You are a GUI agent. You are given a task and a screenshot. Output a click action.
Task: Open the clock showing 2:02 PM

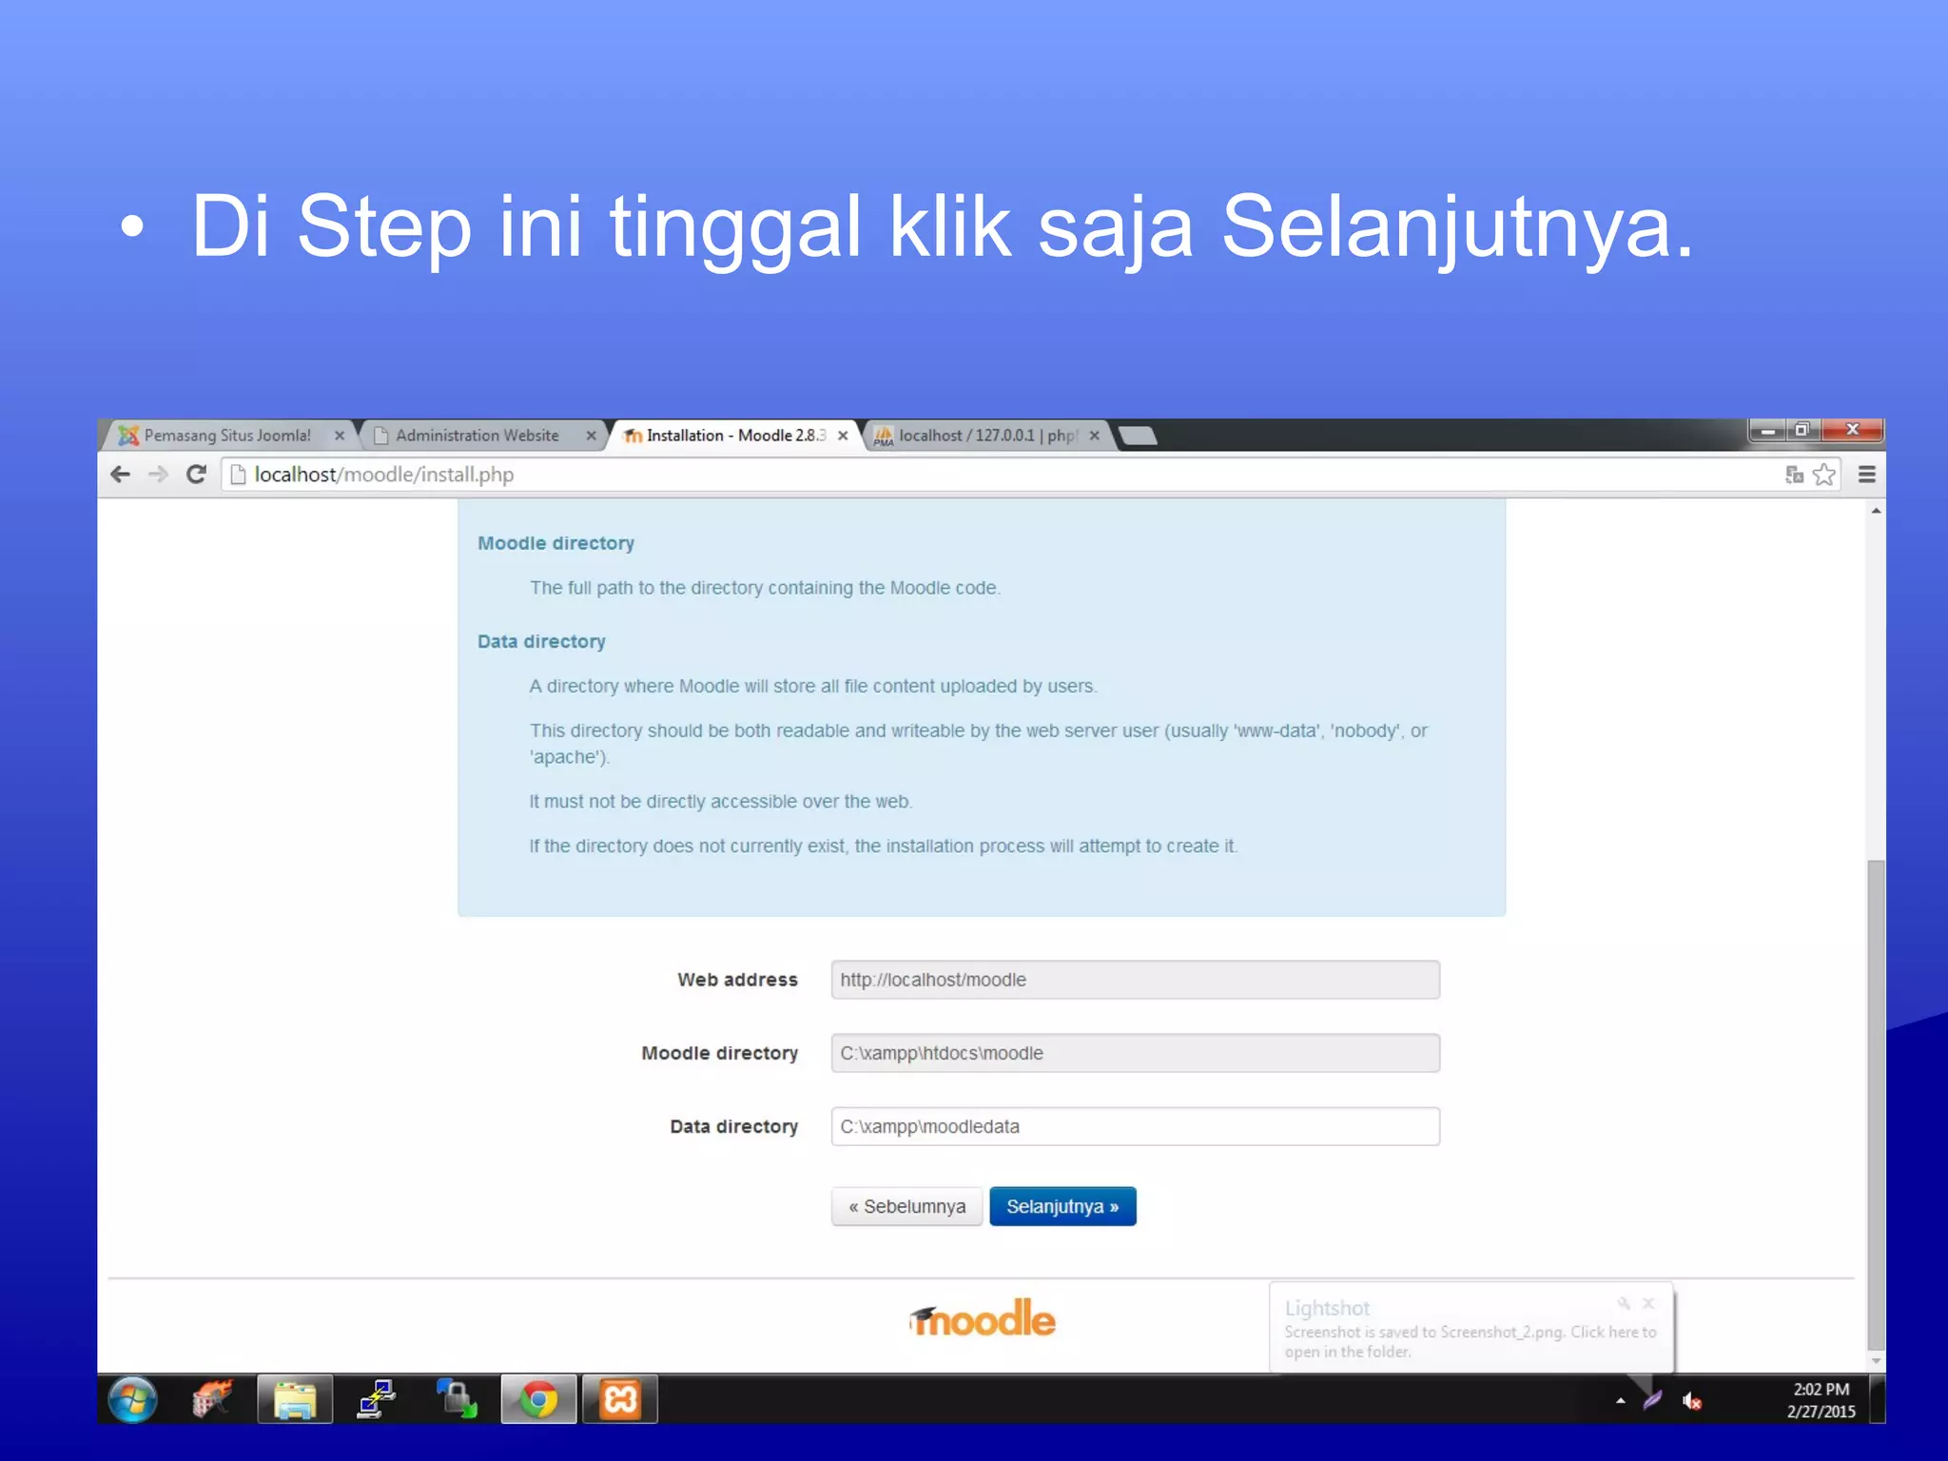(x=1821, y=1400)
